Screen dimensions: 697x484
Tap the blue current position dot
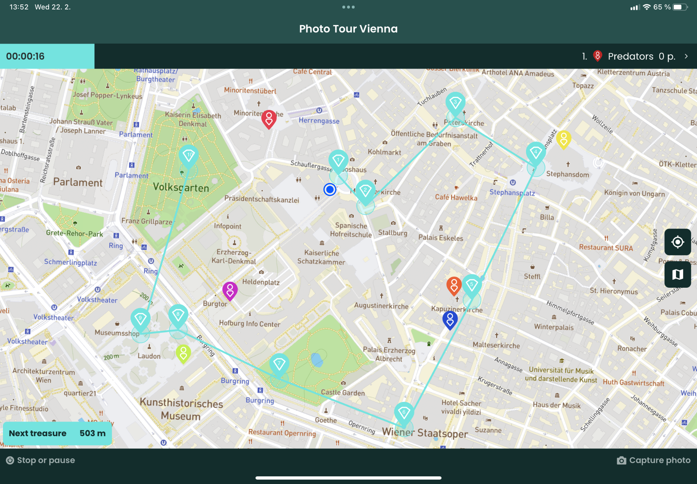[330, 189]
